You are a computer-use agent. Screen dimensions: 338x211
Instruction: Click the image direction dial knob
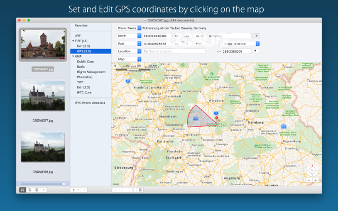point(256,51)
